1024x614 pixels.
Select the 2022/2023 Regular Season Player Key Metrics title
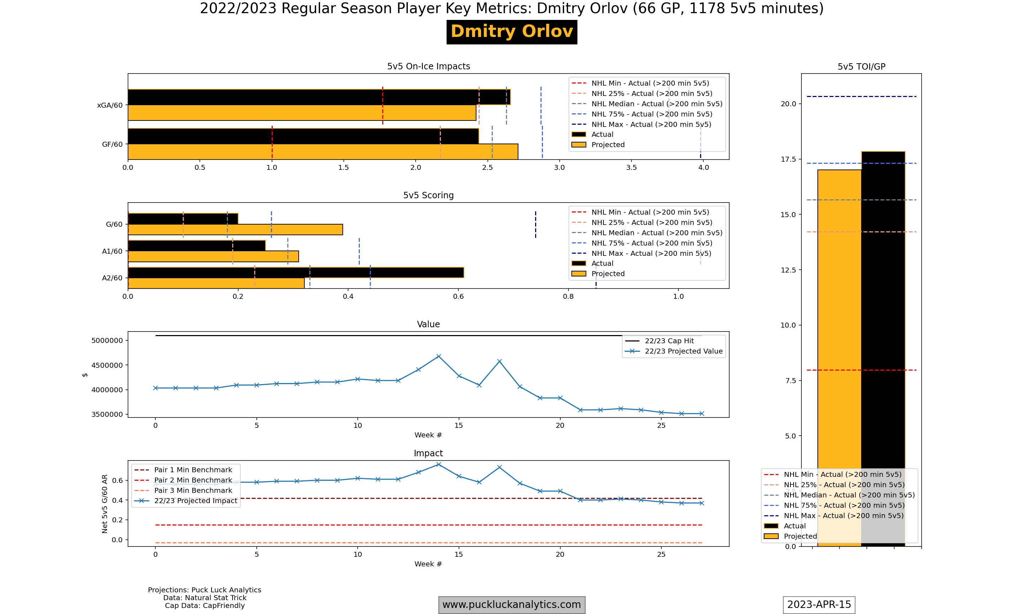[512, 8]
